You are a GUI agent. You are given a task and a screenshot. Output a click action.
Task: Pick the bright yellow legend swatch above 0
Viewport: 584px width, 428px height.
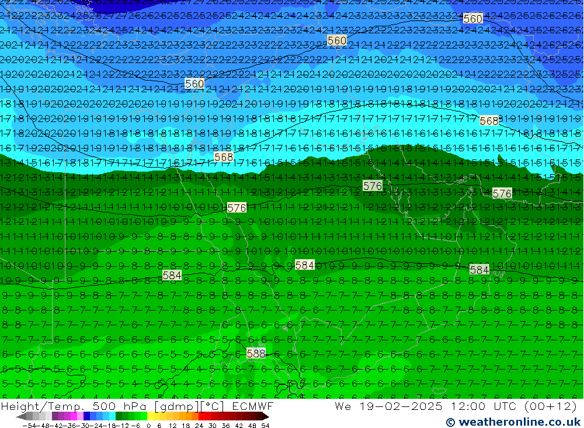click(x=151, y=416)
